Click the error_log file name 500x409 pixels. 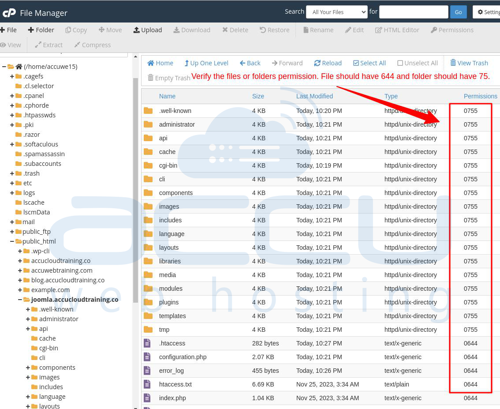[x=172, y=371]
